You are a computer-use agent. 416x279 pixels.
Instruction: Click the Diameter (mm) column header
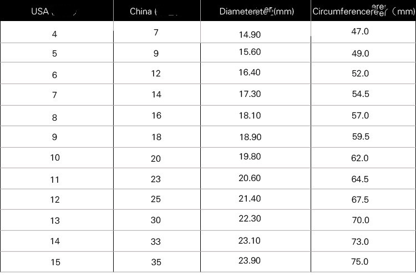pyautogui.click(x=256, y=11)
